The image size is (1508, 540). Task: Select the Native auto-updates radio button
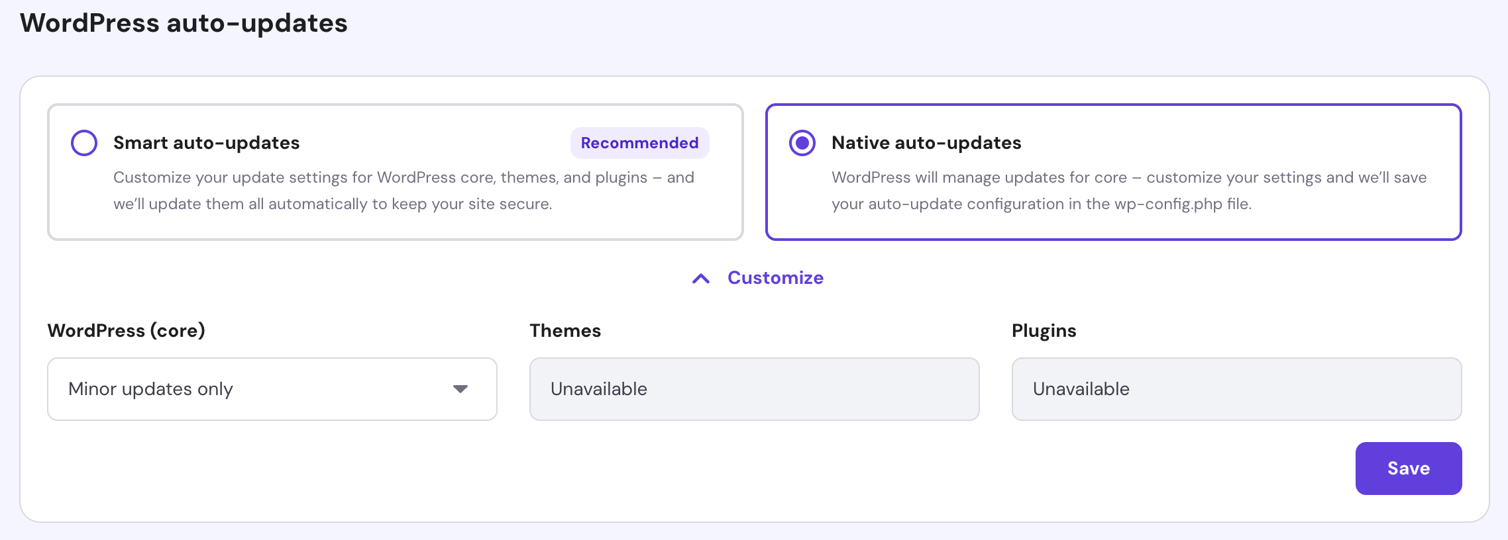pyautogui.click(x=802, y=143)
